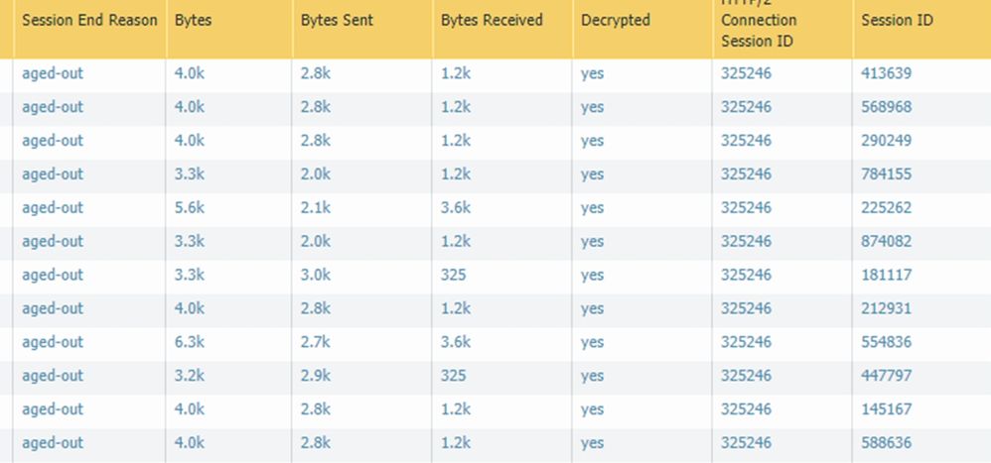Open session ID 413639 link
This screenshot has width=991, height=463.
[886, 73]
